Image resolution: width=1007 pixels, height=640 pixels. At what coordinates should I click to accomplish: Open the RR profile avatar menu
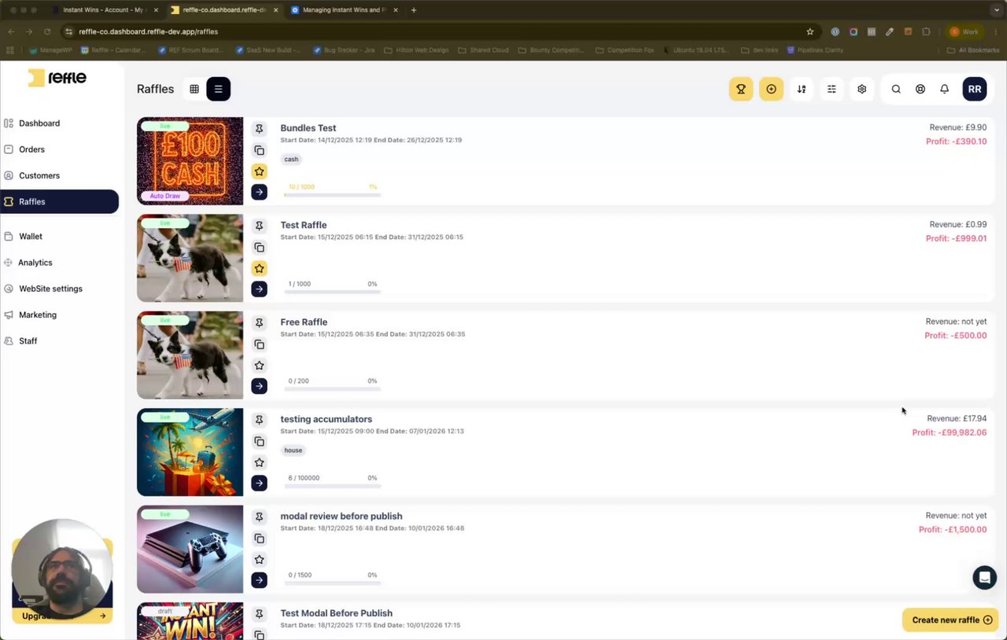point(975,89)
